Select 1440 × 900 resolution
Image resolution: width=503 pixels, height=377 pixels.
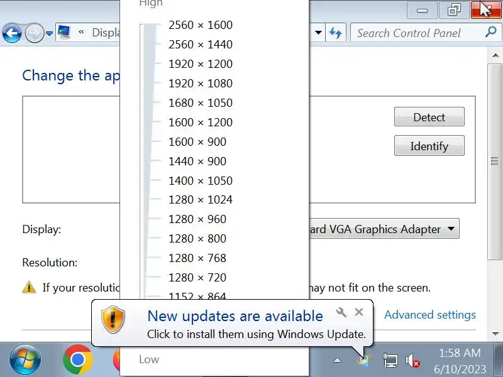(197, 161)
